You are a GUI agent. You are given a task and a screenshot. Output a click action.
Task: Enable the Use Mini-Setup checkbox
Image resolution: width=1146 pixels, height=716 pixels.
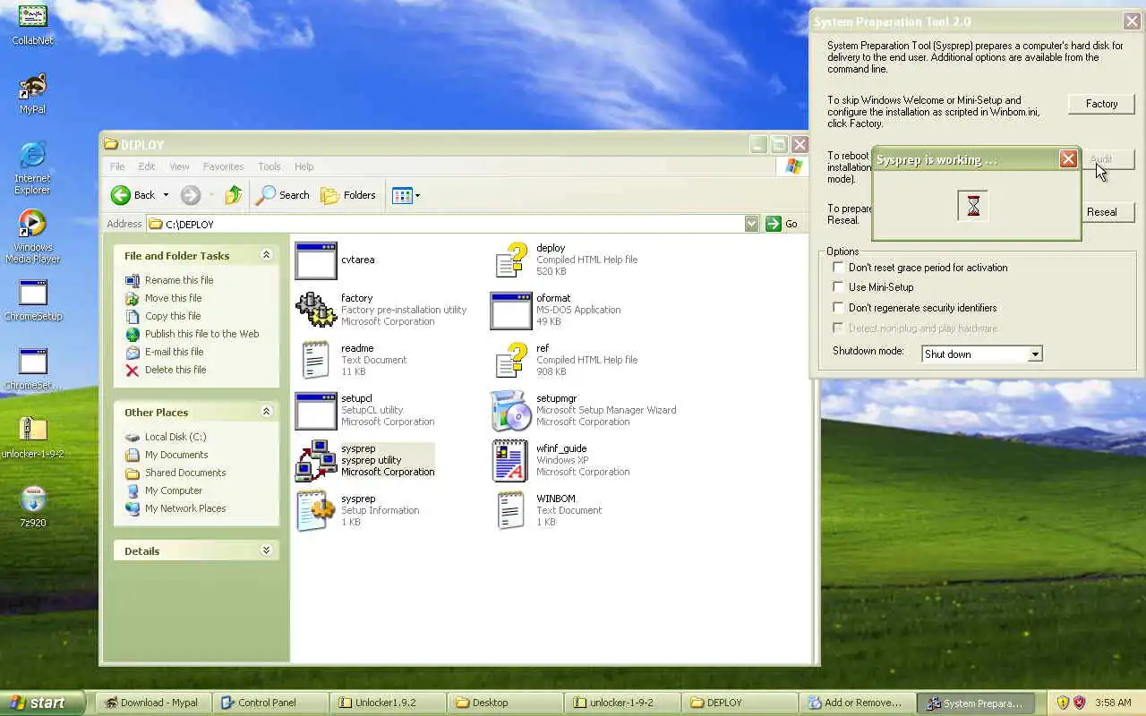pyautogui.click(x=838, y=286)
